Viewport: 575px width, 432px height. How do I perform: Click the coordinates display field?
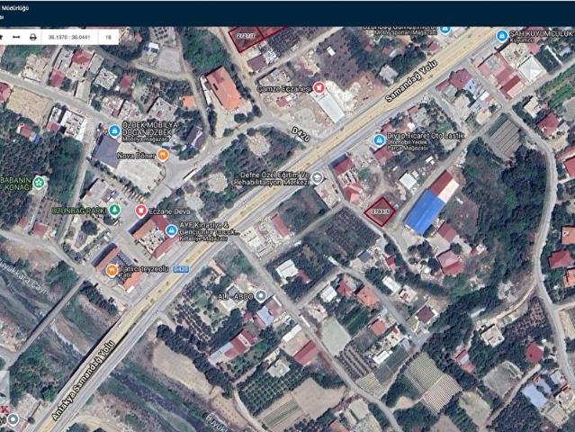(x=69, y=37)
